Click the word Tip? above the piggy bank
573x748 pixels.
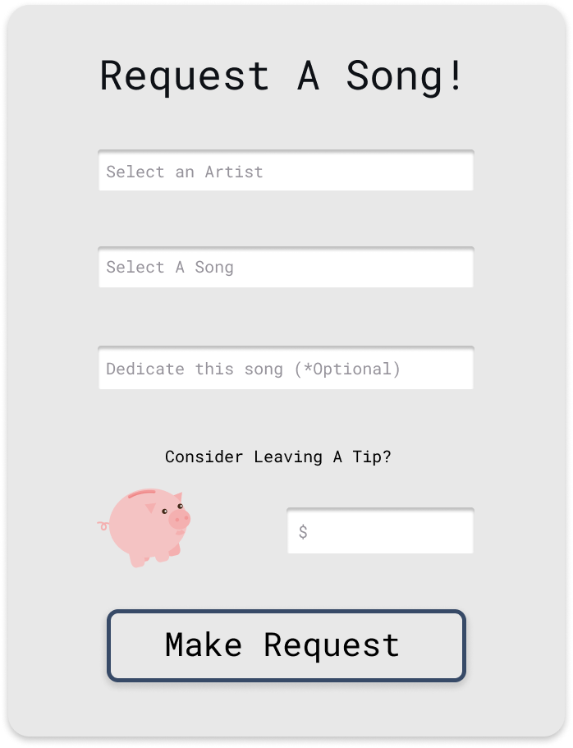[372, 457]
